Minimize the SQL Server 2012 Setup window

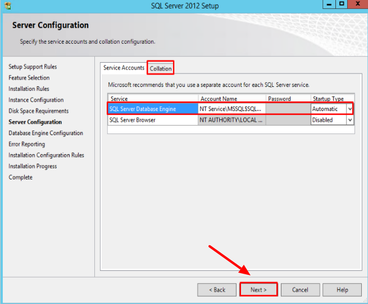329,4
